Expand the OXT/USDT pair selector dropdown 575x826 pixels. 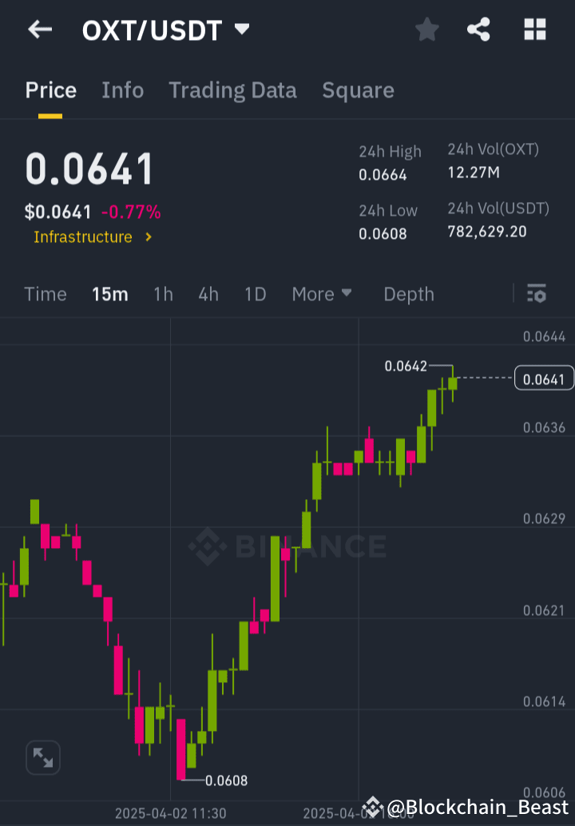242,29
